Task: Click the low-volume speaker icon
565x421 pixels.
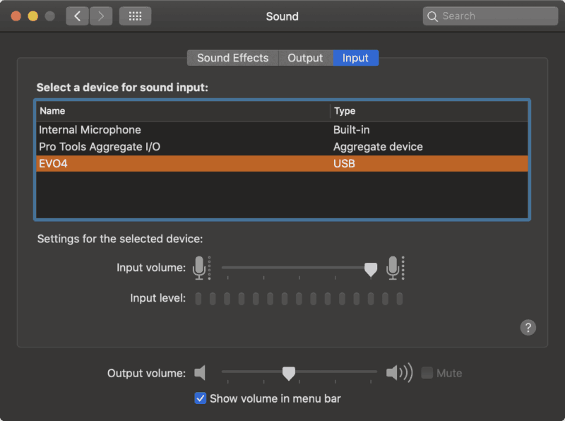Action: 201,372
